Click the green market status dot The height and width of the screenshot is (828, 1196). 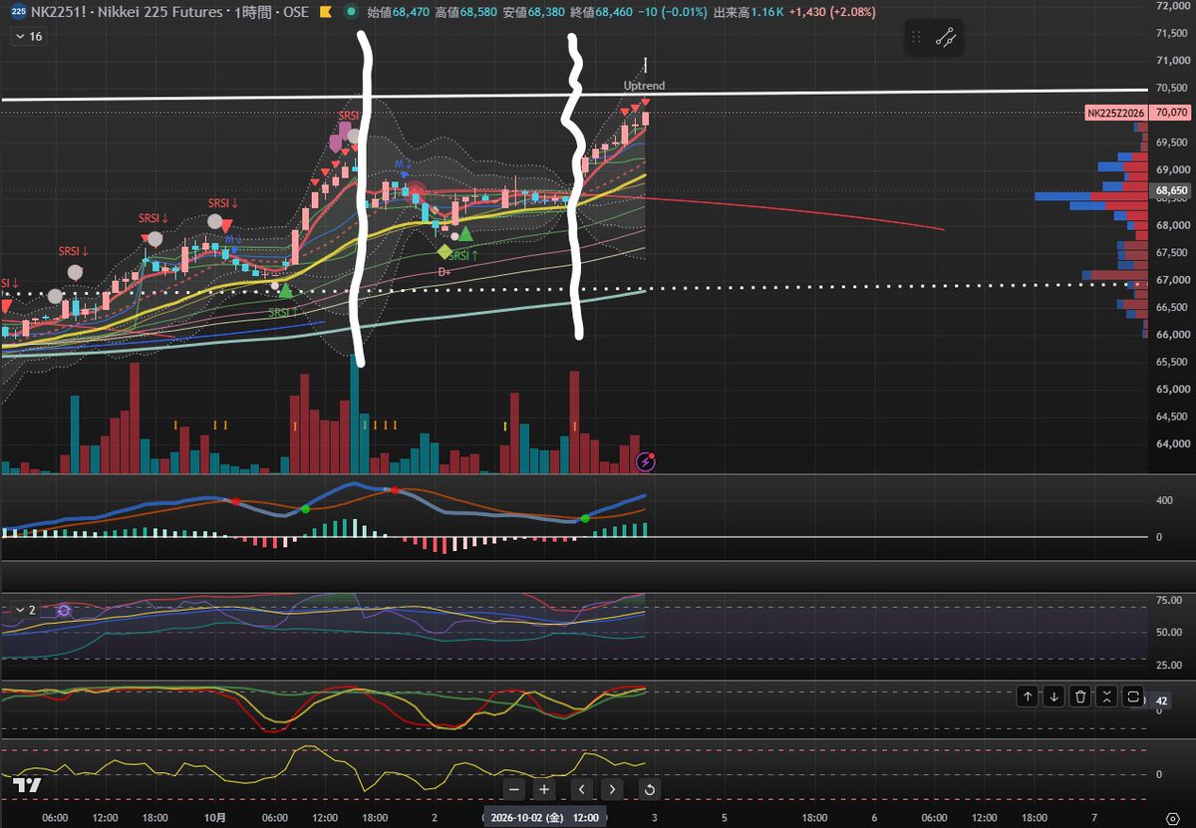click(x=351, y=10)
